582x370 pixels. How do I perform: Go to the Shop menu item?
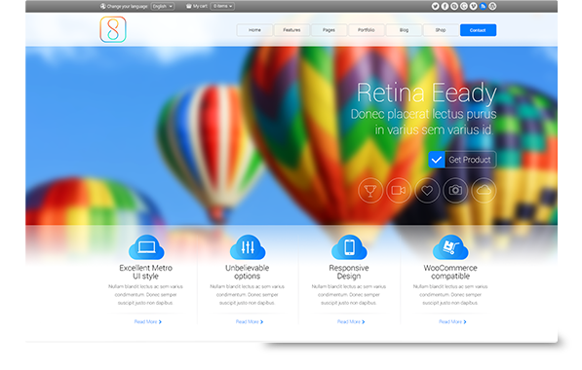coord(441,30)
